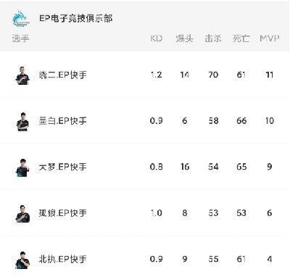The image size is (290, 277).
Task: Sort by MVP column header
Action: tap(270, 38)
